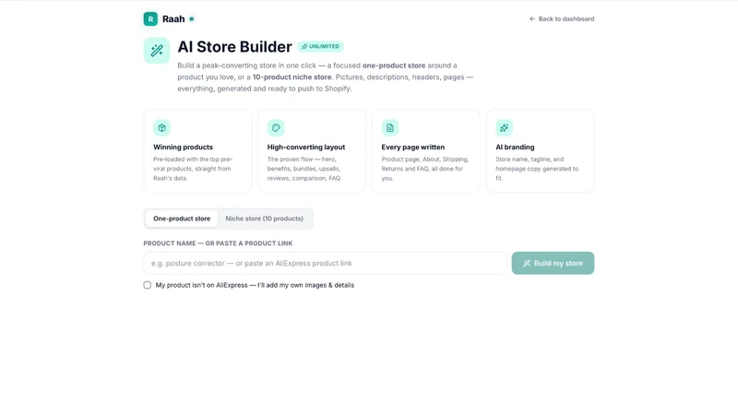Select the One-product store tab
Image resolution: width=738 pixels, height=415 pixels.
coord(182,219)
